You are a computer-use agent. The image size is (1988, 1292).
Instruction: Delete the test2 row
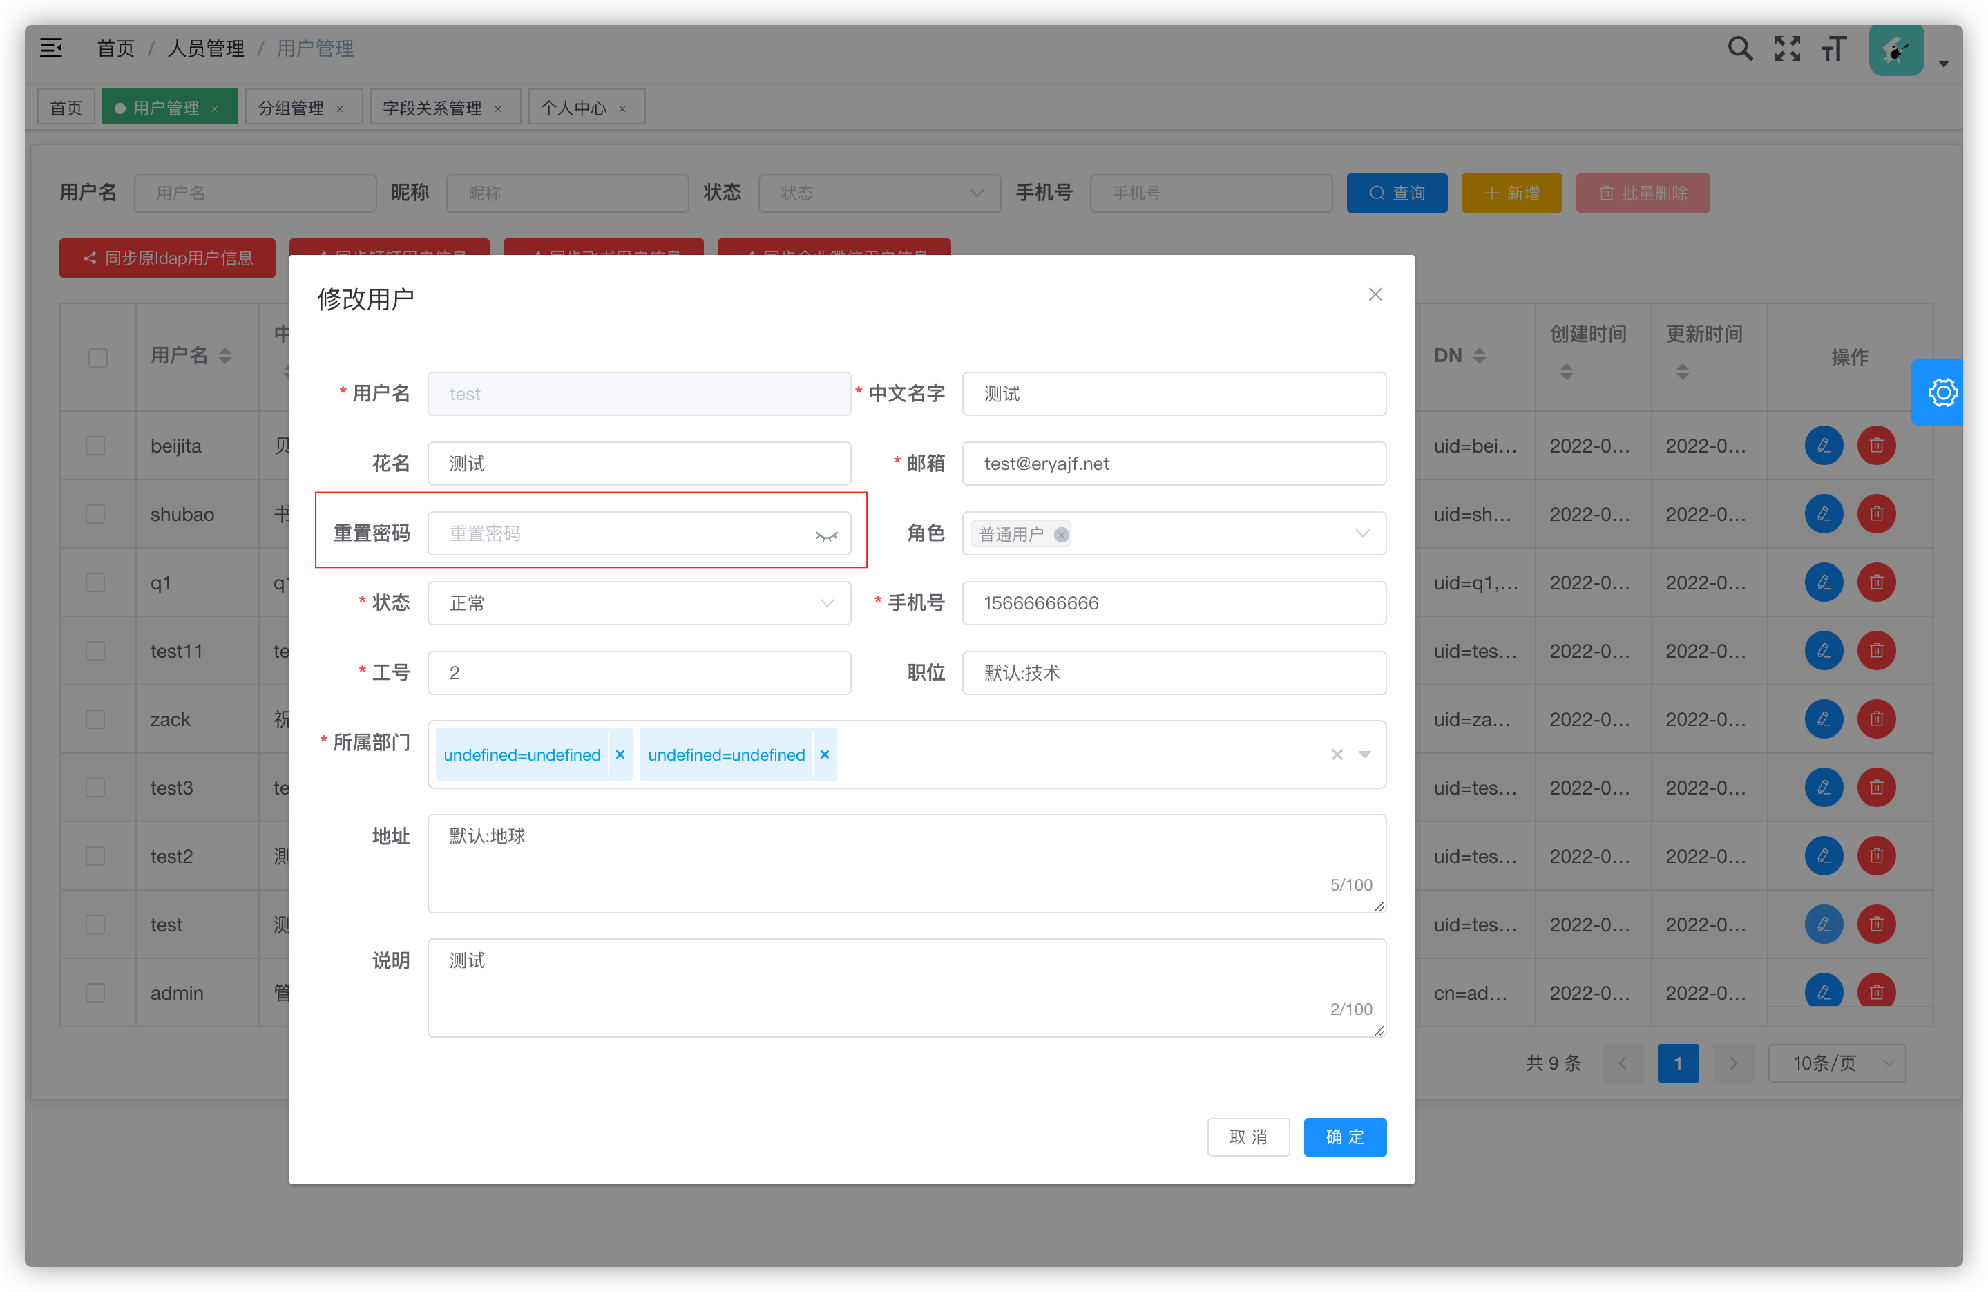[x=1876, y=856]
